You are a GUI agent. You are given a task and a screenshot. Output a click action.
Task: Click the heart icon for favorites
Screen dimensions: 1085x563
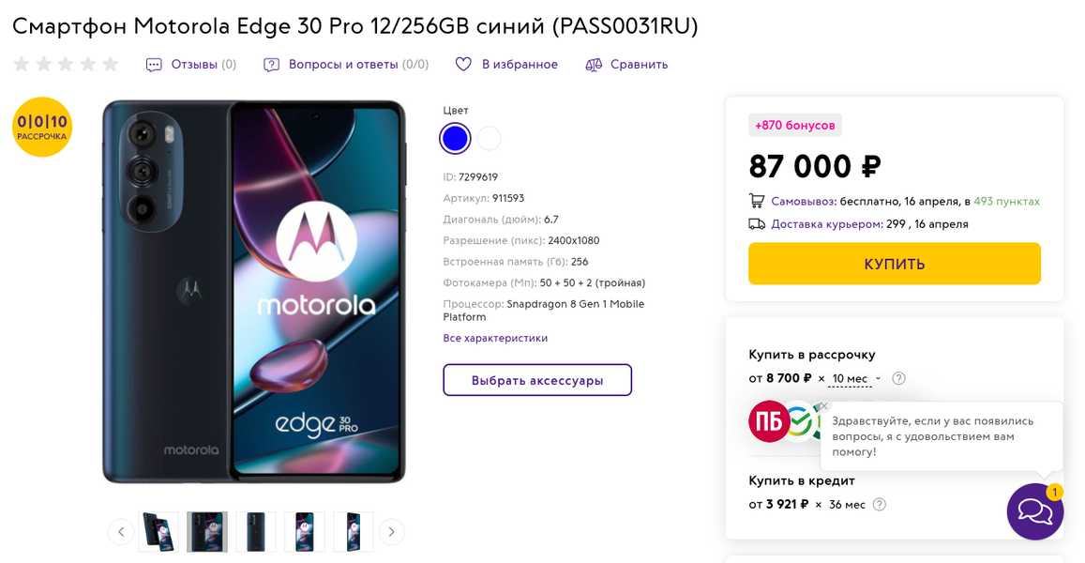coord(463,65)
